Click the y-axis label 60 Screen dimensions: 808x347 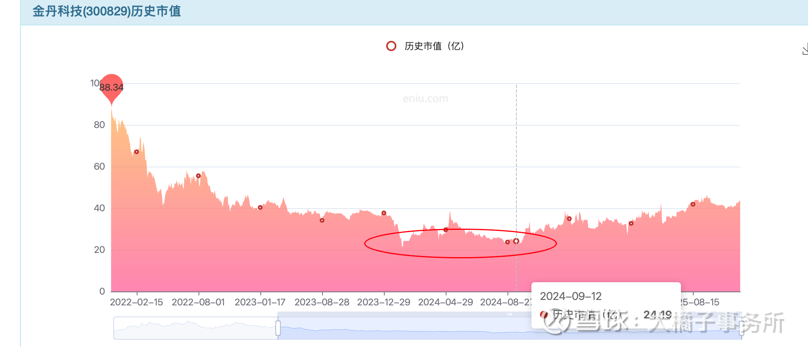tap(99, 167)
